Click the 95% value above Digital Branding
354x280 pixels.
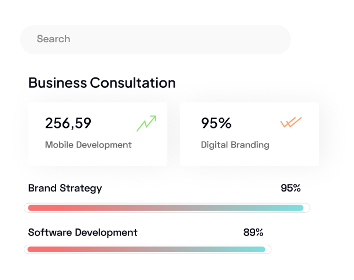216,123
